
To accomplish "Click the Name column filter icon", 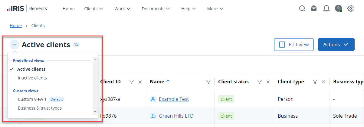I will point(208,82).
